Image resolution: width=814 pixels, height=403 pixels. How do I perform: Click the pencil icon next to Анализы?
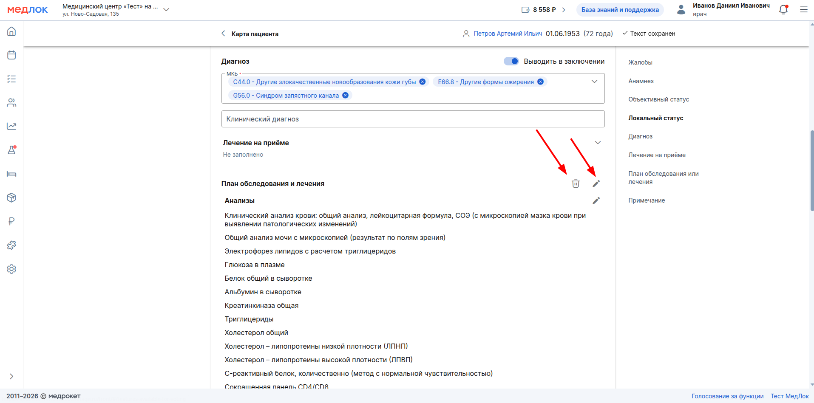596,200
